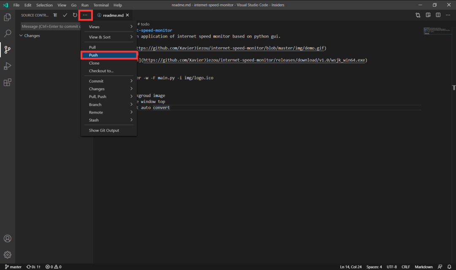Click the feedback icon in status bar

(440, 267)
